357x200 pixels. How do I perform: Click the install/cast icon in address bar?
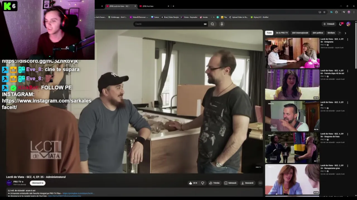320,12
